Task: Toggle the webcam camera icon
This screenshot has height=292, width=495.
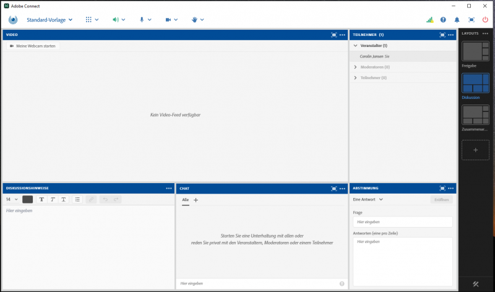Action: (168, 20)
